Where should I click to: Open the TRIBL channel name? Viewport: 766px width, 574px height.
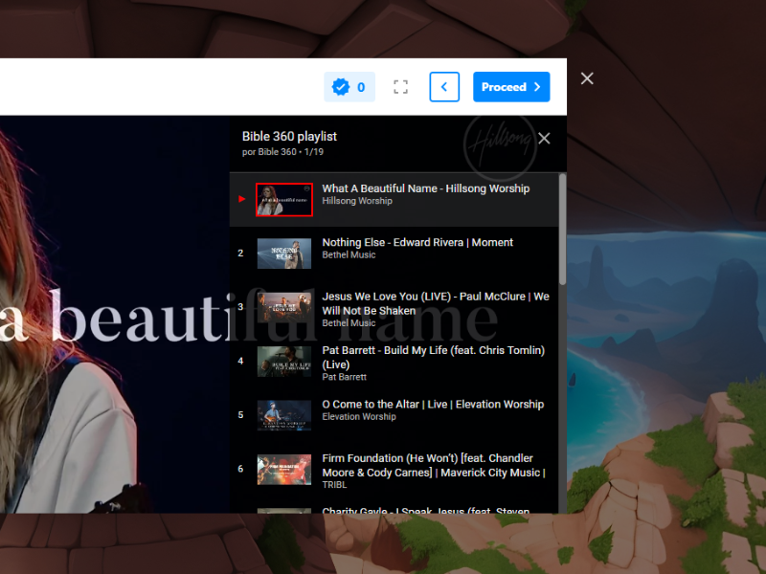(335, 485)
